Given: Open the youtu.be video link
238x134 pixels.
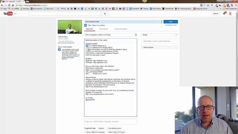Looking at the screenshot, I should coord(66,43).
